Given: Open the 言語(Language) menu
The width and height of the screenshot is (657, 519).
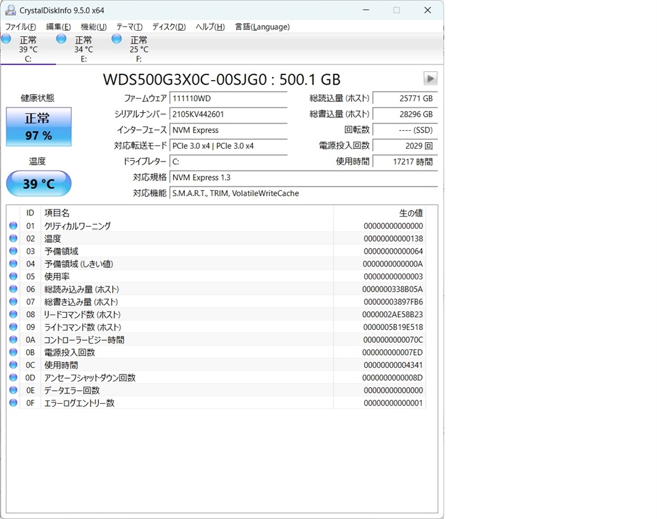Looking at the screenshot, I should click(x=262, y=27).
